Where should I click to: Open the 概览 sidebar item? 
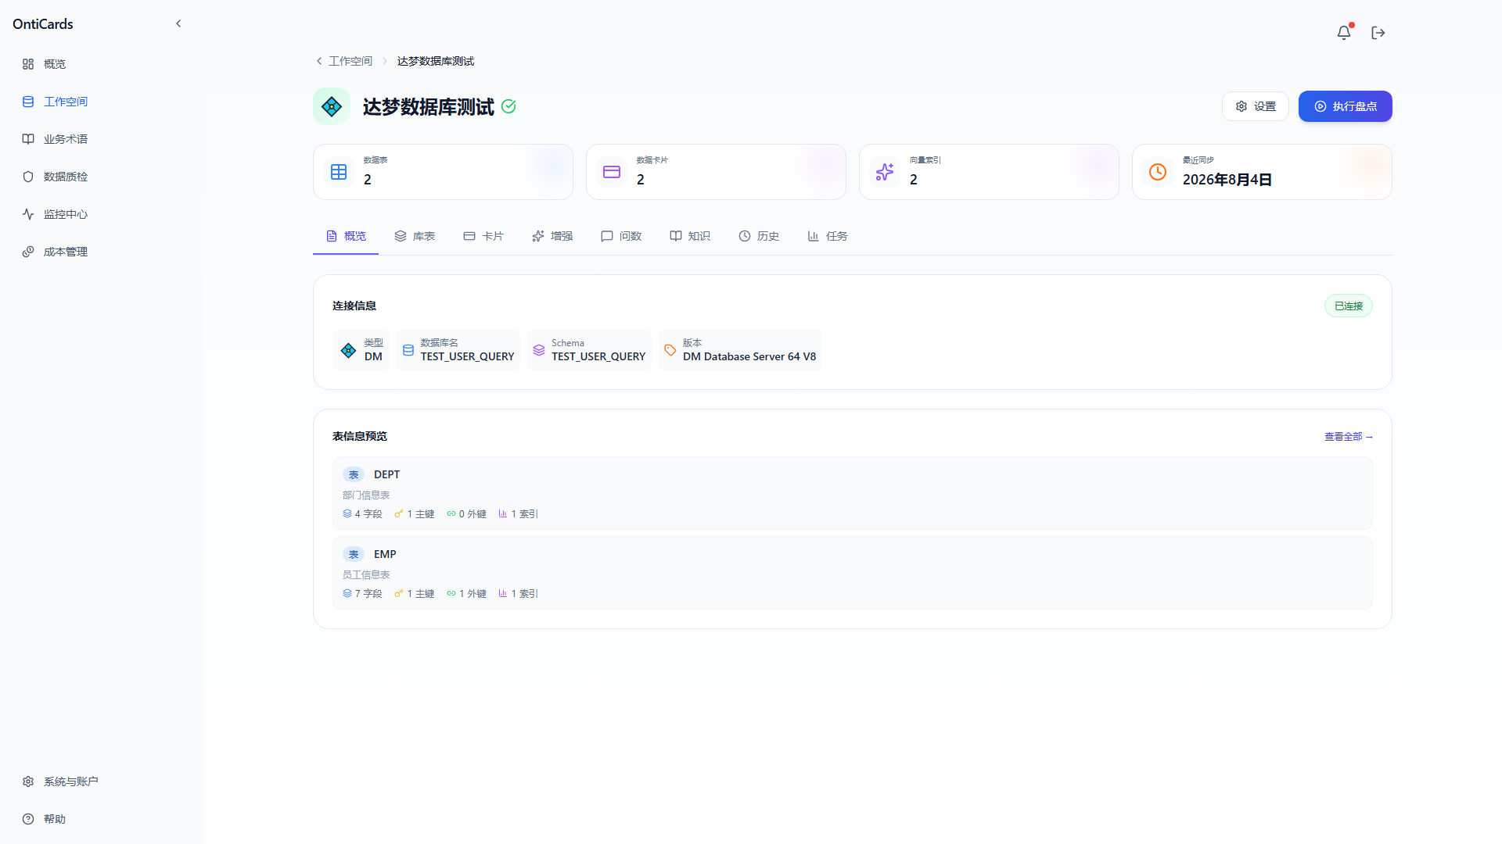click(x=102, y=64)
